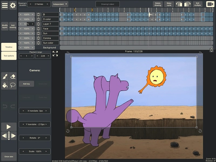Expand the Sun layer options chevron

[38, 33]
